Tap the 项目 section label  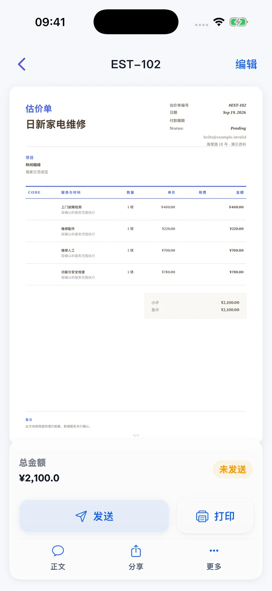tap(29, 157)
